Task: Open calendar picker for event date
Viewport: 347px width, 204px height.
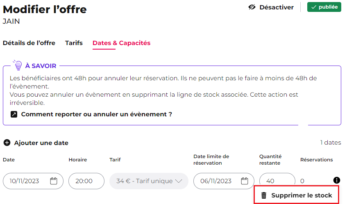Action: click(x=54, y=181)
